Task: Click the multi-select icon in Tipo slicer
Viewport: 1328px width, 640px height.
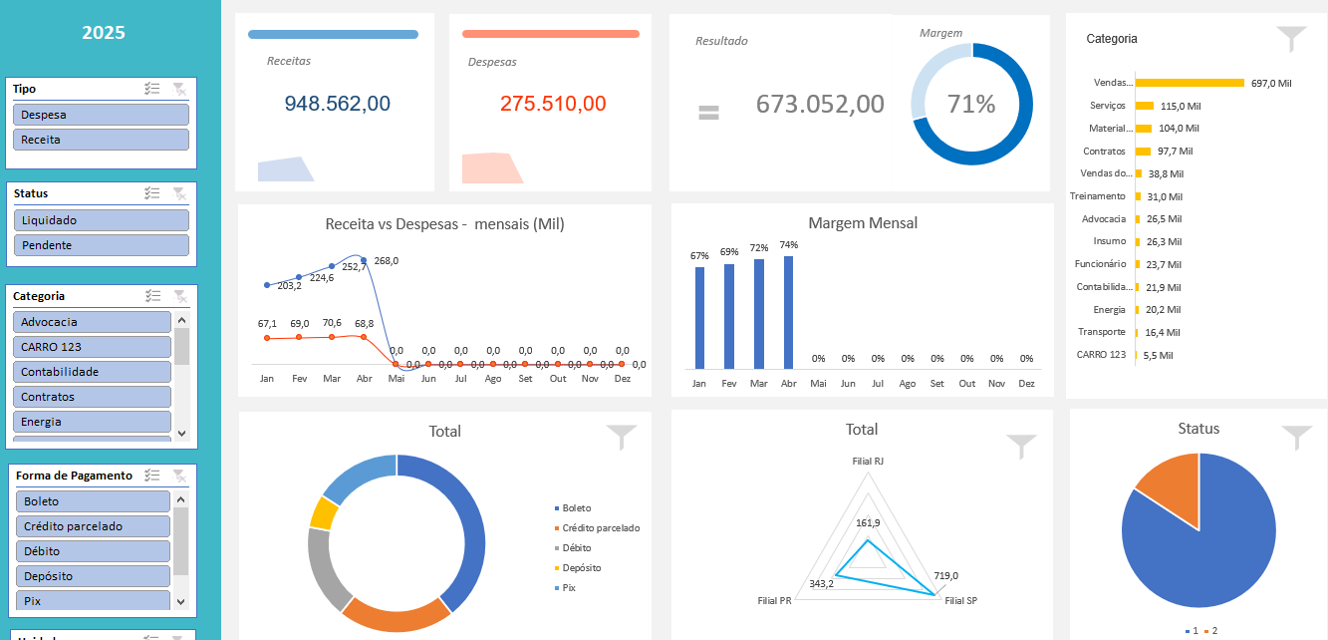Action: click(x=152, y=89)
